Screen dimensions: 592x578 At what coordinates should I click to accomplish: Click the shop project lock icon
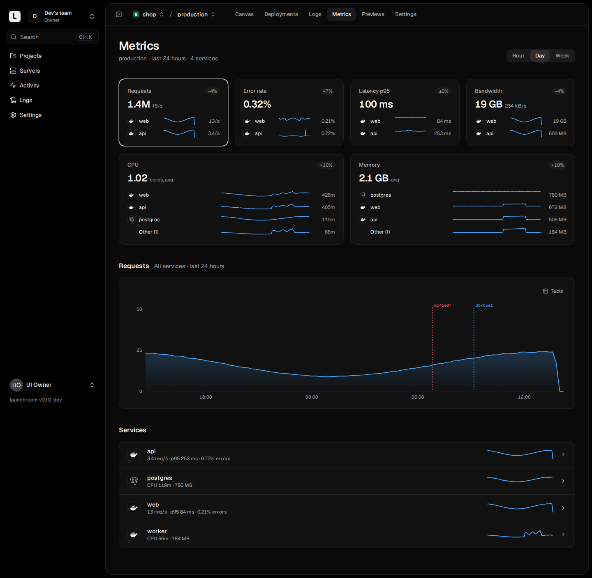tap(136, 14)
